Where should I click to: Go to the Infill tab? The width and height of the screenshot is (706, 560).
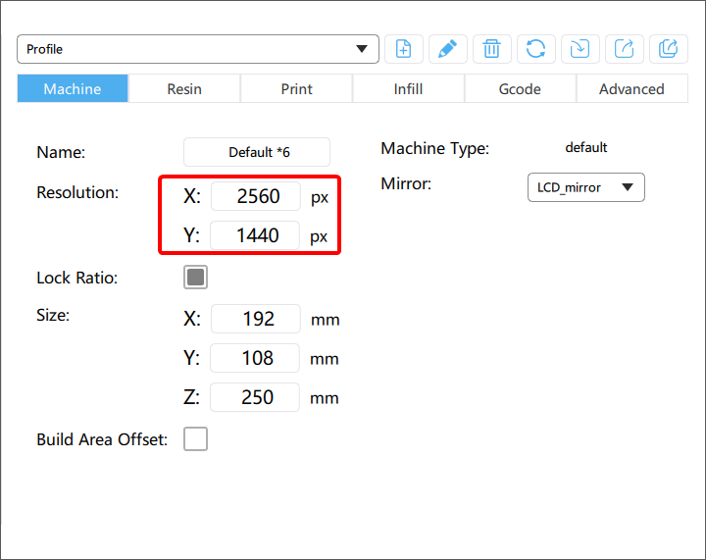(x=408, y=88)
